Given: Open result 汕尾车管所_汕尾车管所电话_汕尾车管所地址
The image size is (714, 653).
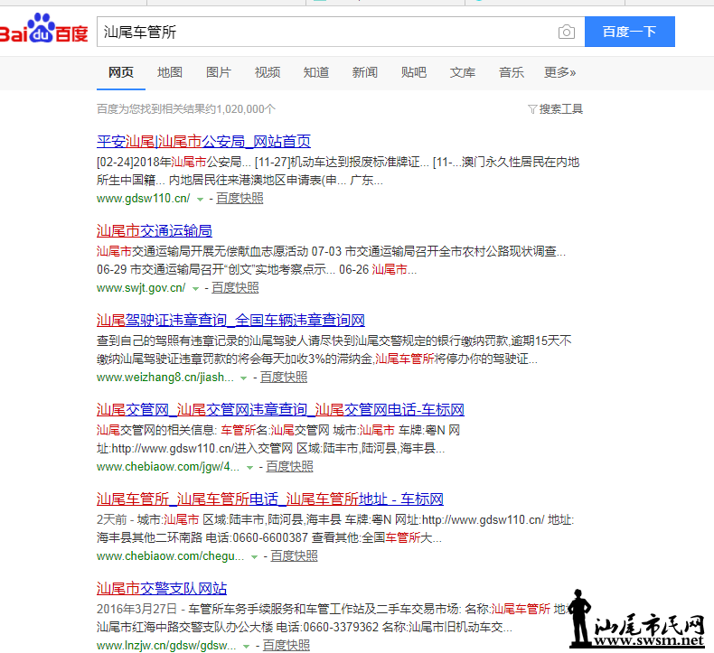Looking at the screenshot, I should [x=270, y=499].
